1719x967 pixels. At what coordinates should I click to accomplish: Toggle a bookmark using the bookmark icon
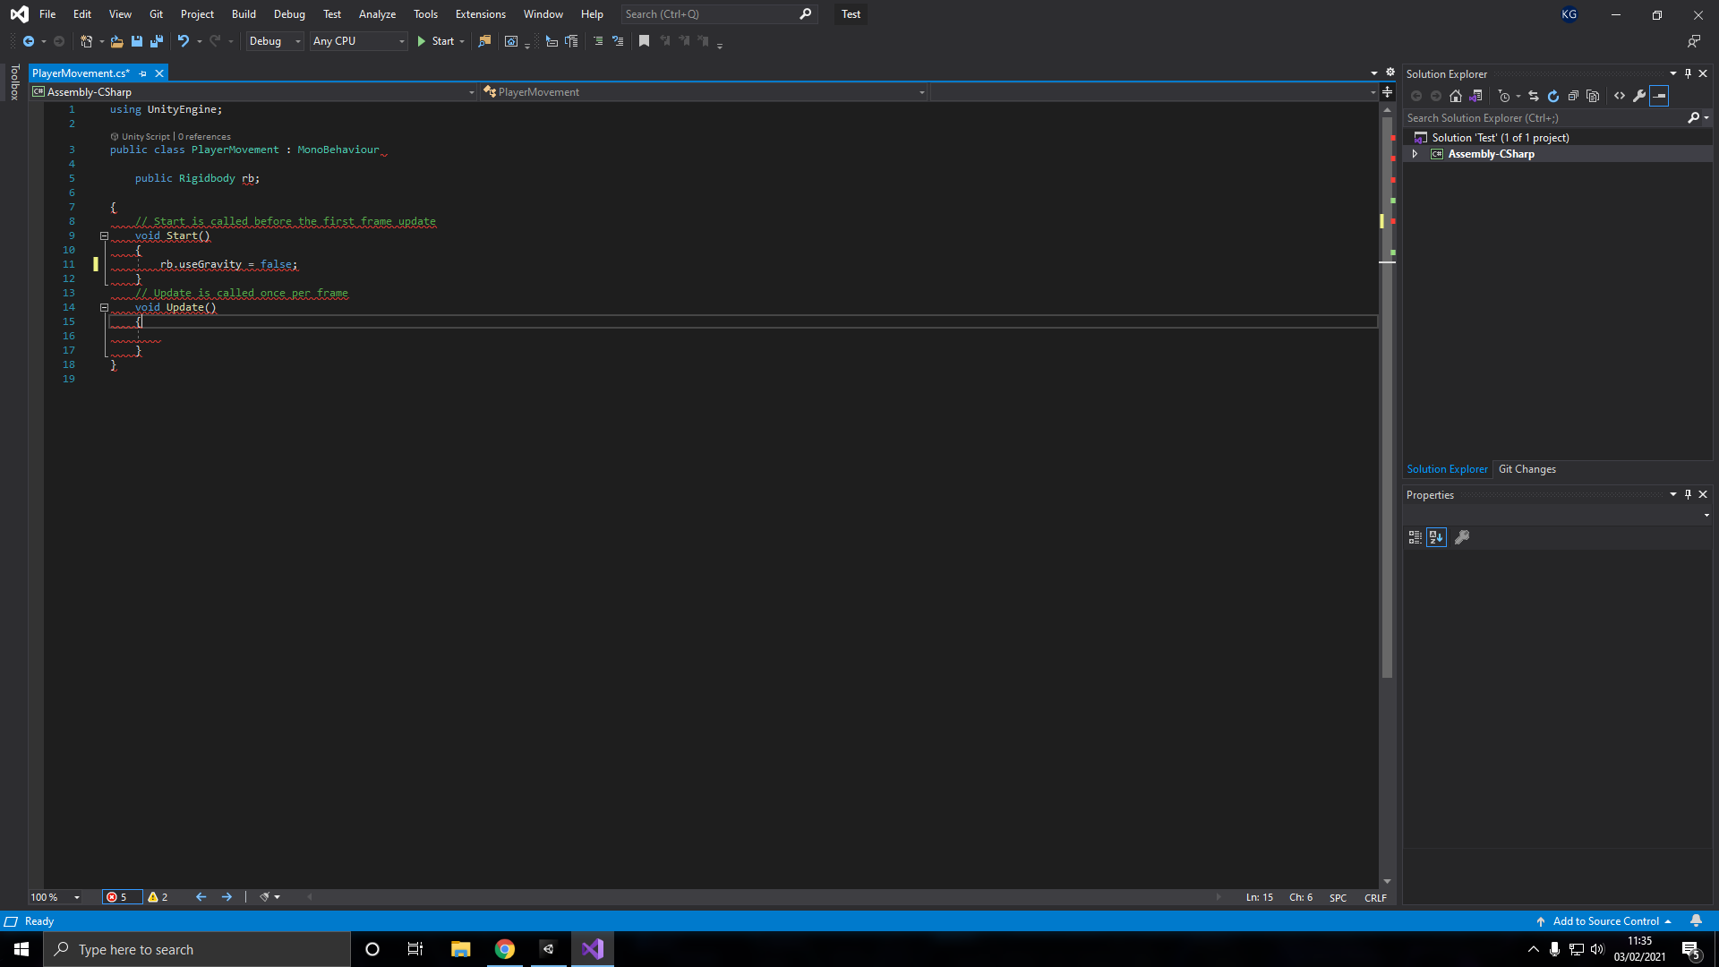[644, 41]
